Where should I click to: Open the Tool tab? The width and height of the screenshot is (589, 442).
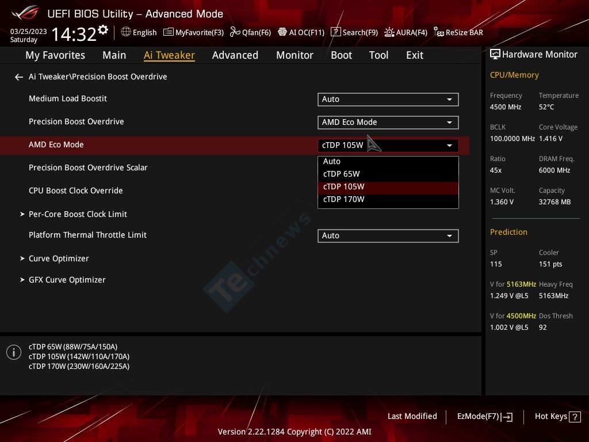(378, 55)
